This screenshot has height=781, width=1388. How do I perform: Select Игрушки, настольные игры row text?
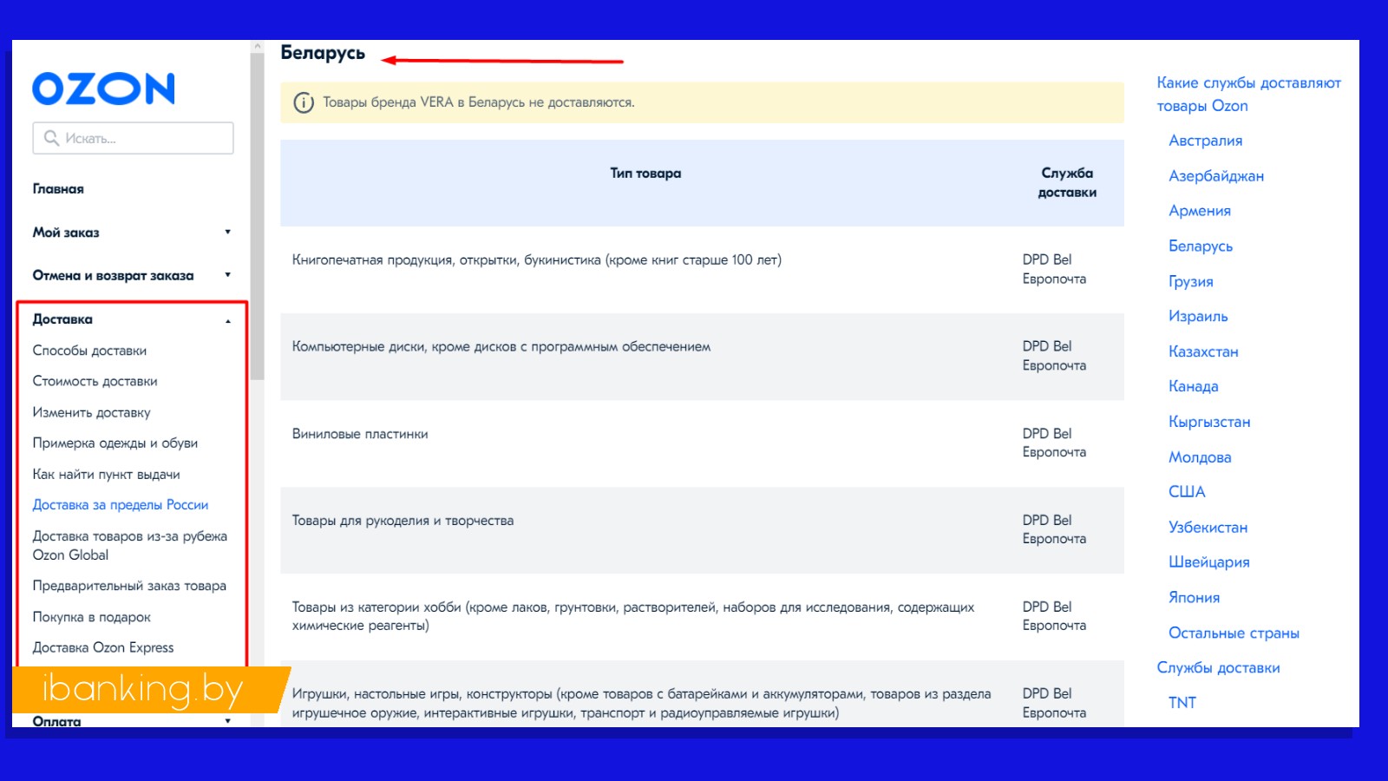641,703
